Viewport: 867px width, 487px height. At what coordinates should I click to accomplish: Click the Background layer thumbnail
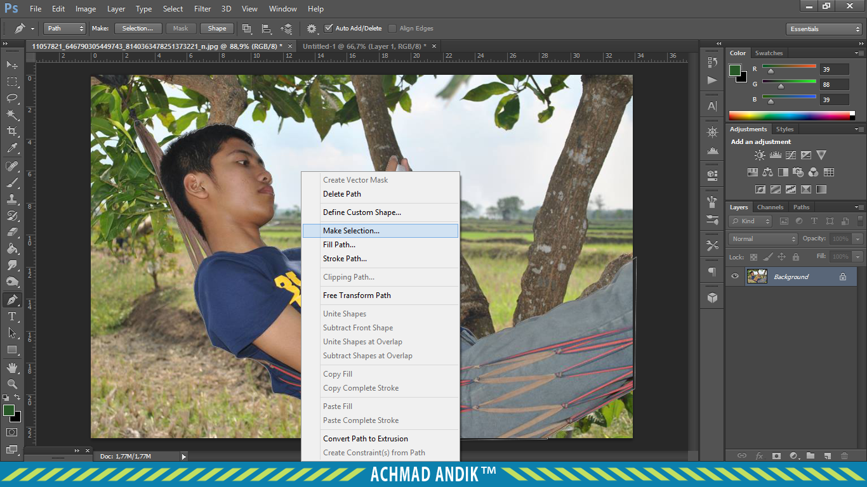coord(757,276)
